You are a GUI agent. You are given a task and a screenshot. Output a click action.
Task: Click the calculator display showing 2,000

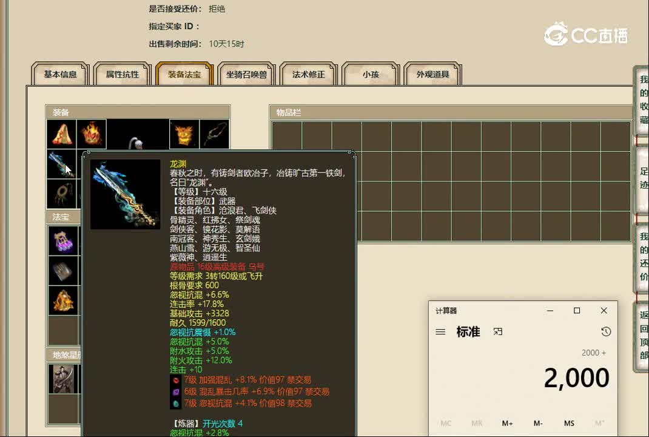576,378
